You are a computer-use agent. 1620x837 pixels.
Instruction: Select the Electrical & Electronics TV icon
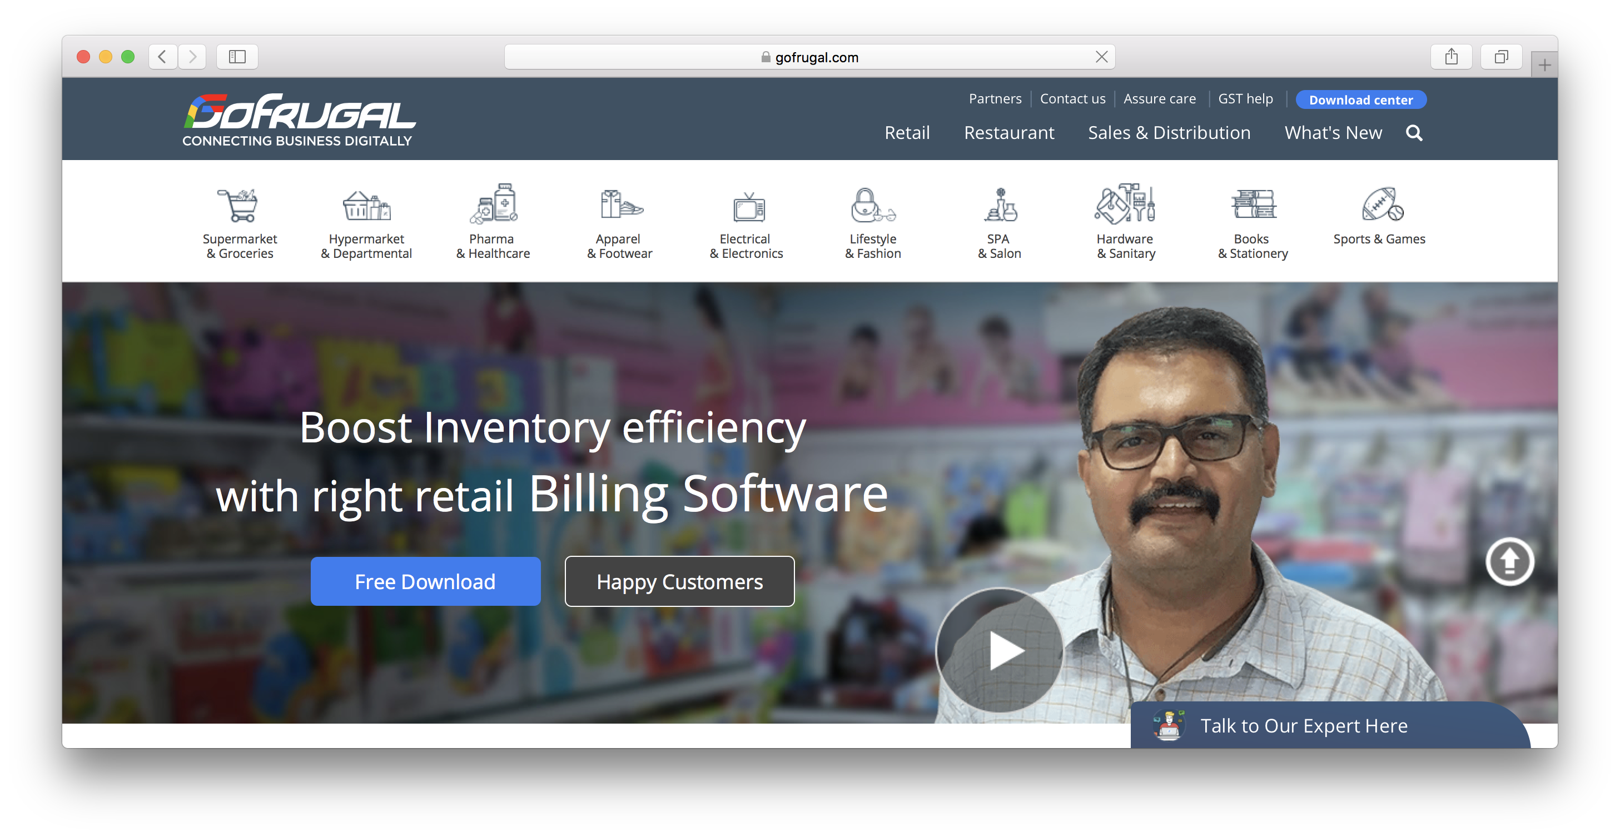[748, 207]
